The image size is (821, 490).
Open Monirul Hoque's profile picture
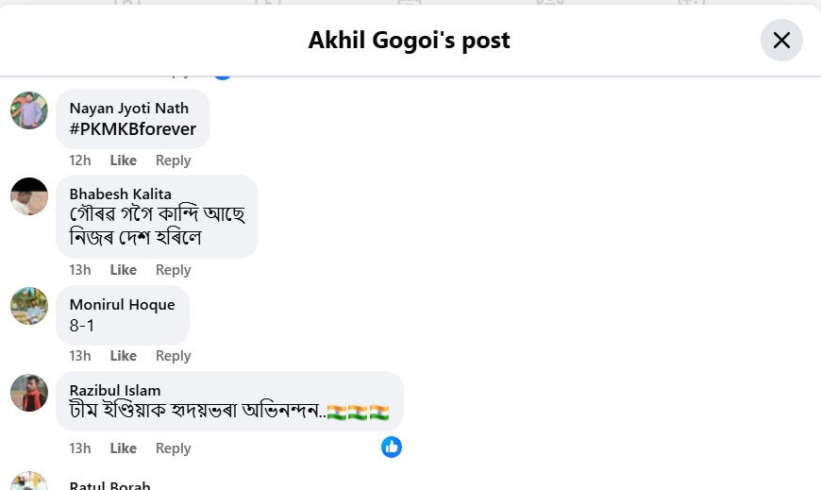29,306
